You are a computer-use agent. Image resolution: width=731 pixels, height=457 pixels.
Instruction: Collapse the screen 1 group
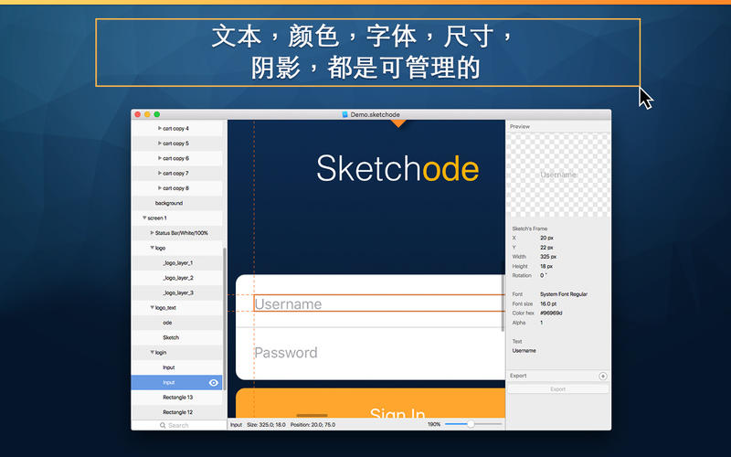(x=144, y=218)
